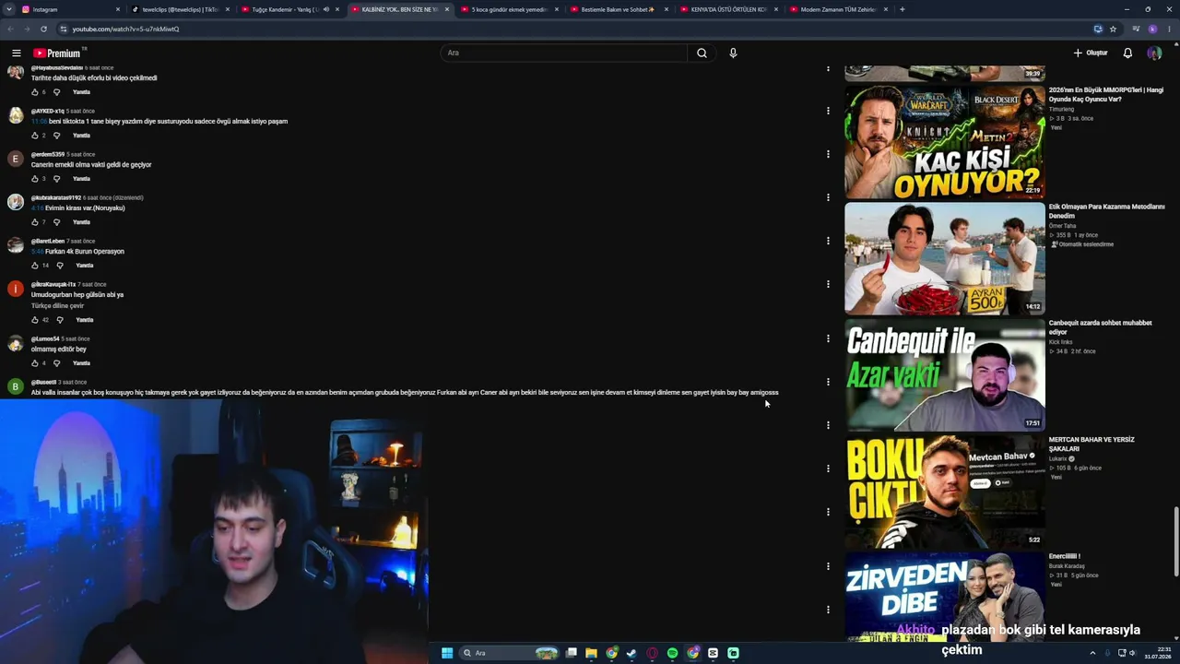Open the YouTube hamburger guide menu
Image resolution: width=1180 pixels, height=664 pixels.
tap(16, 53)
